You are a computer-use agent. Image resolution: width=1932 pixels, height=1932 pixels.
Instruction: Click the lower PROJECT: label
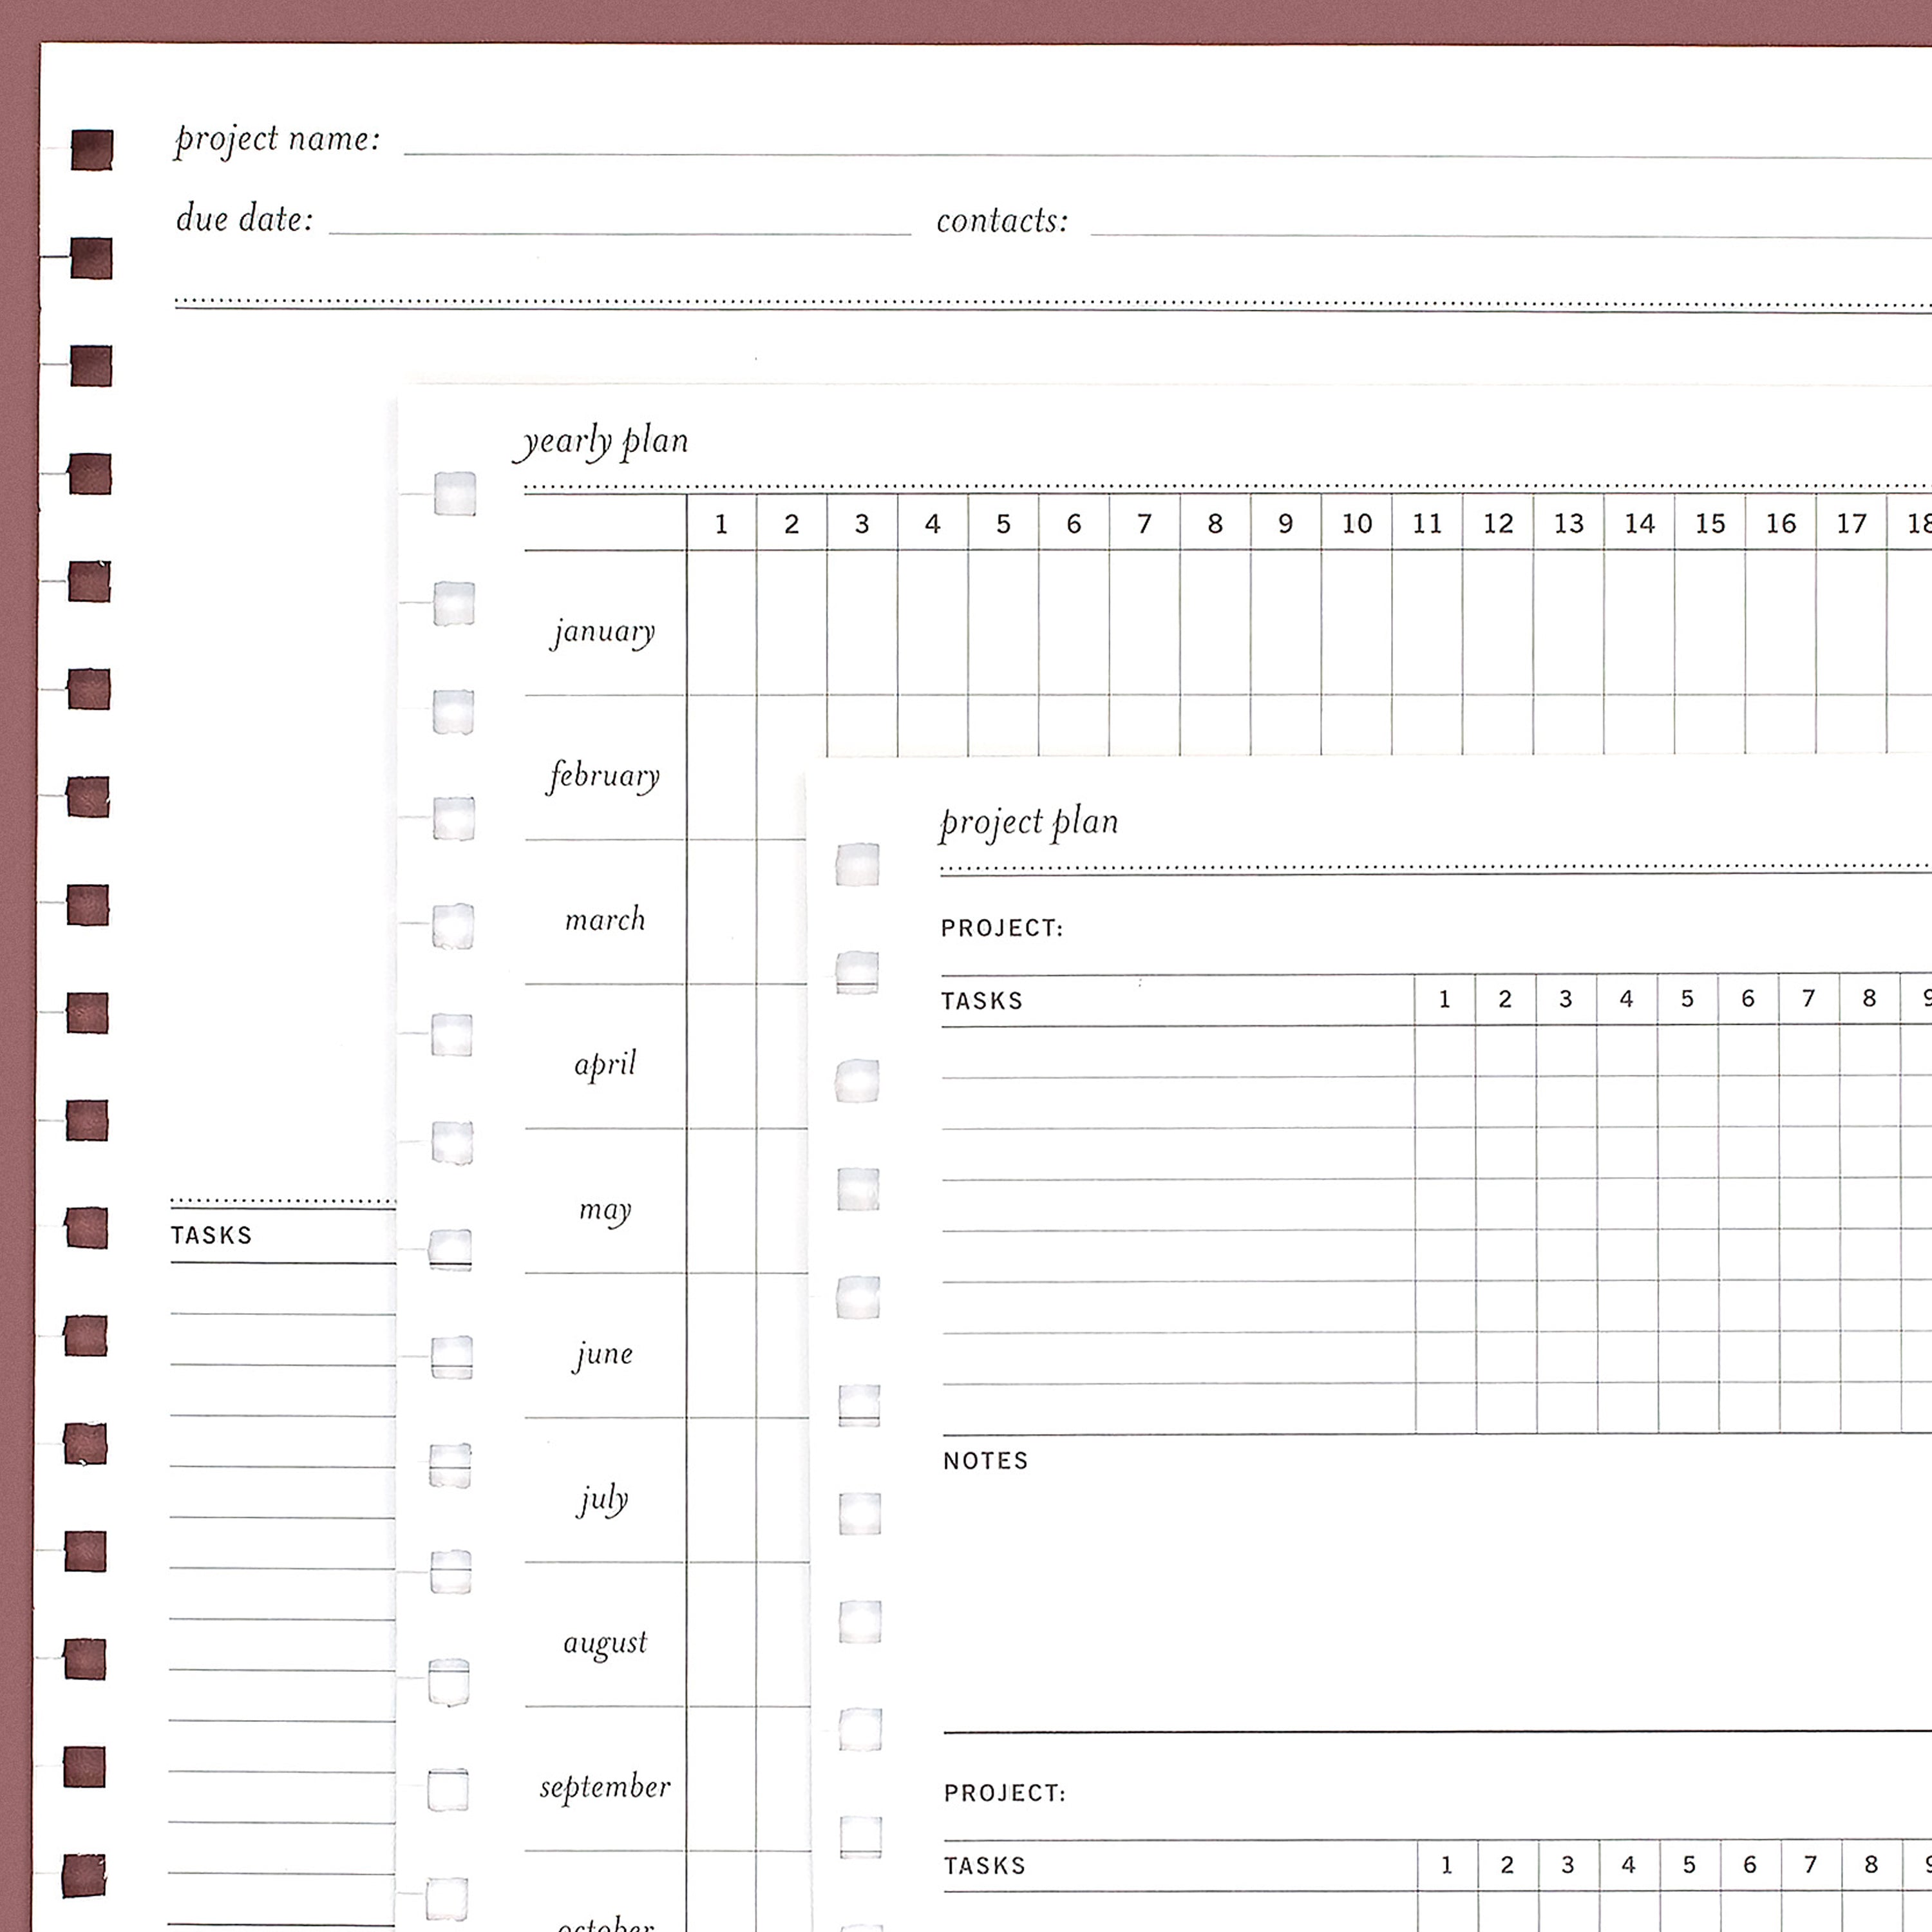(x=1004, y=1793)
